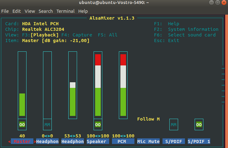Click the AlsaMixer v1.1.3 title
Image resolution: width=228 pixels, height=148 pixels.
tap(112, 18)
